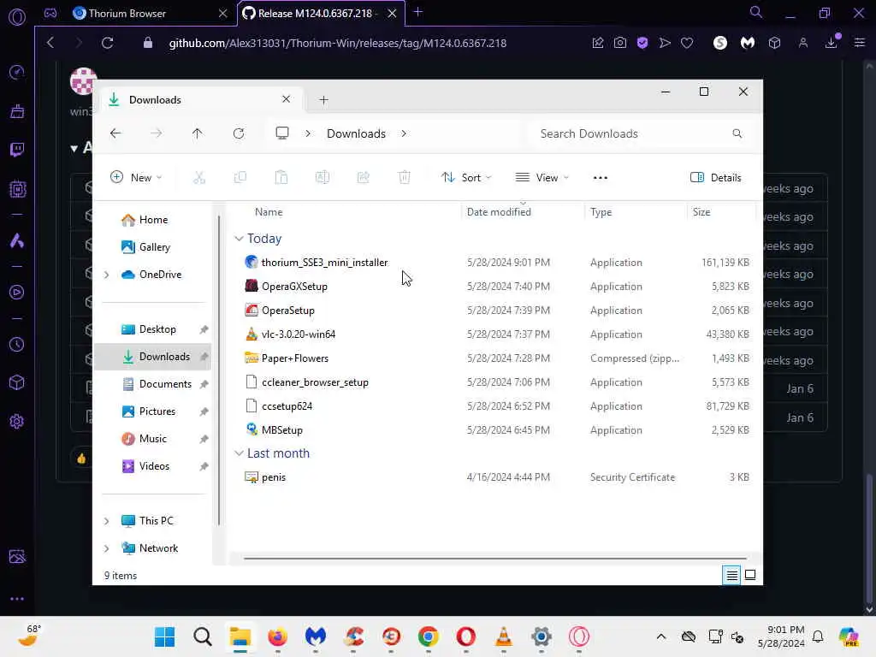Image resolution: width=876 pixels, height=657 pixels.
Task: Switch to details list view icon in status bar
Action: pyautogui.click(x=731, y=575)
